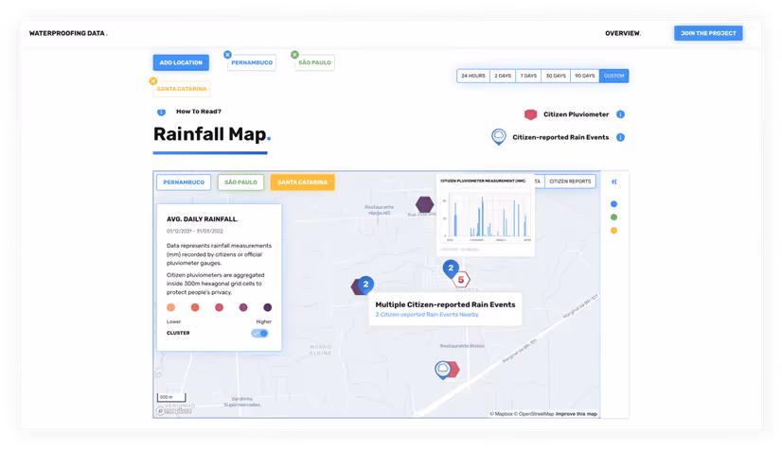Viewport: 782px width, 450px height.
Task: Select the green dot in side panel
Action: [613, 217]
